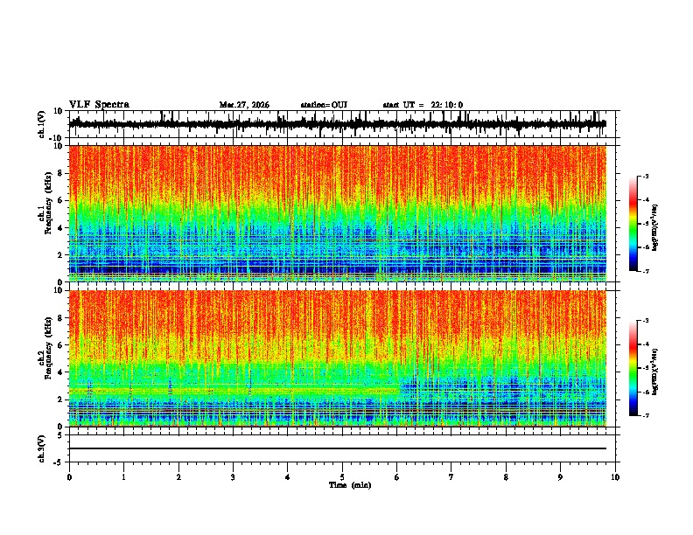Click the "start UT = 22:10:0" header text
The height and width of the screenshot is (535, 693).
click(423, 105)
